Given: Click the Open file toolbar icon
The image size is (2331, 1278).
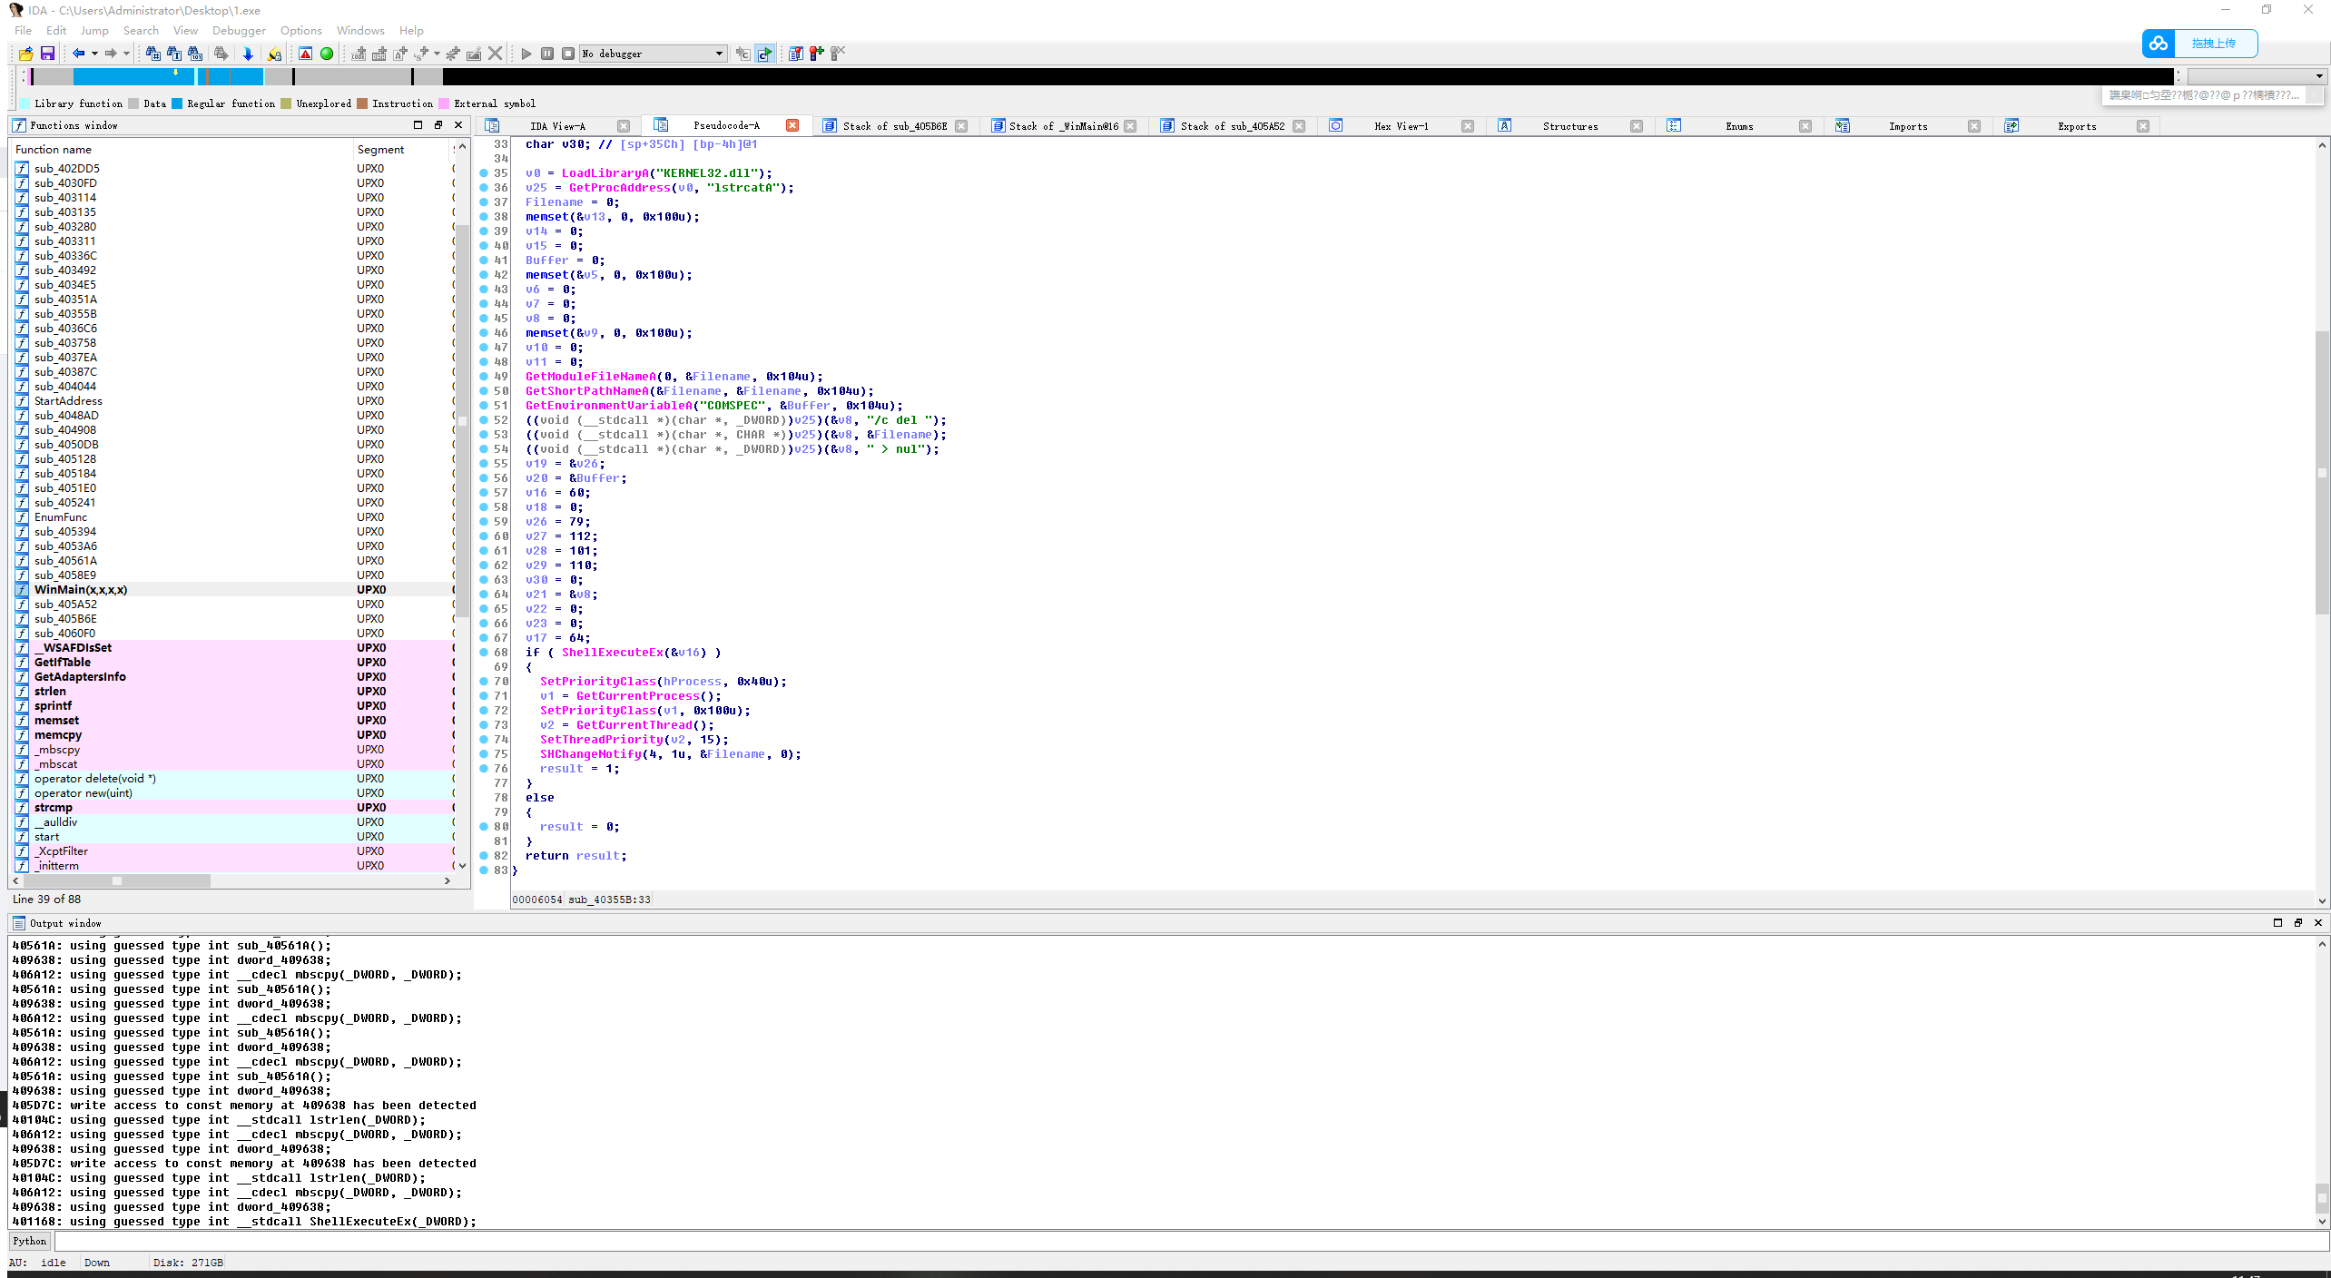Looking at the screenshot, I should click(25, 54).
